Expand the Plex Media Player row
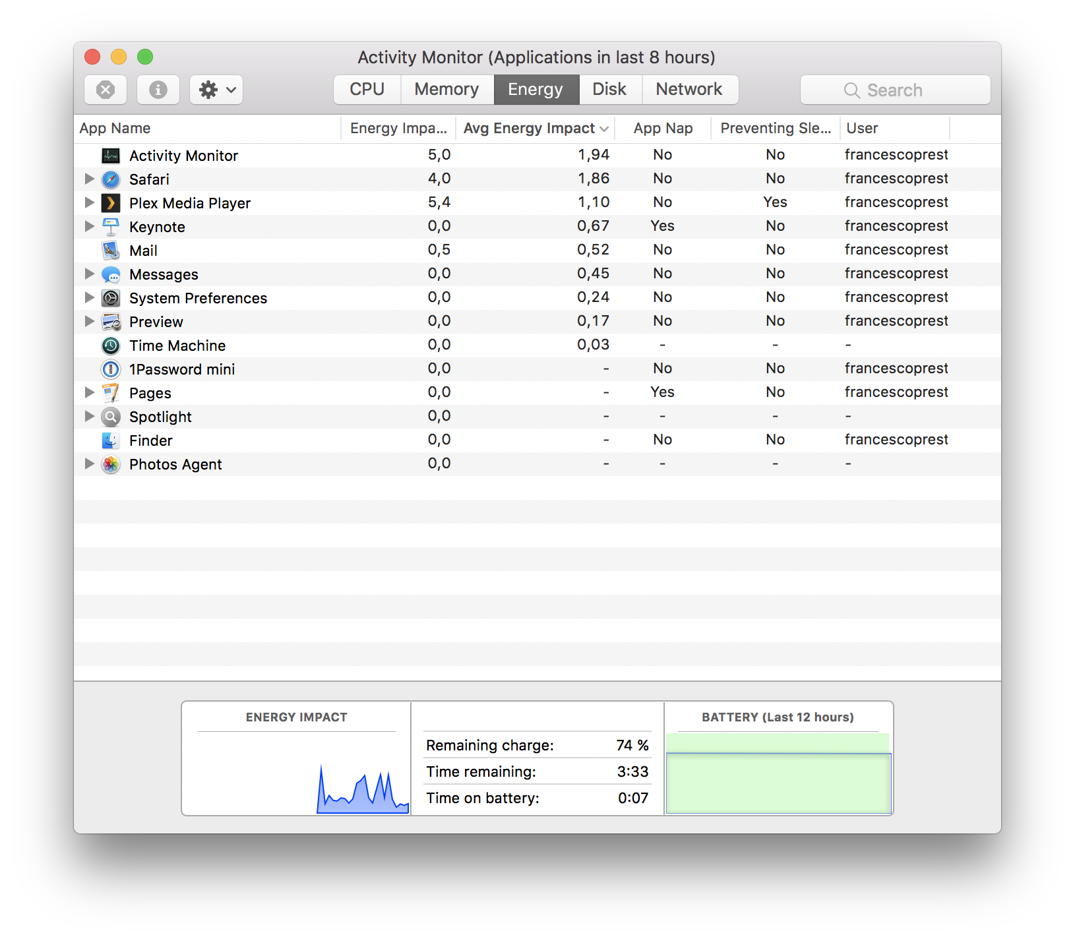1075x939 pixels. [89, 202]
